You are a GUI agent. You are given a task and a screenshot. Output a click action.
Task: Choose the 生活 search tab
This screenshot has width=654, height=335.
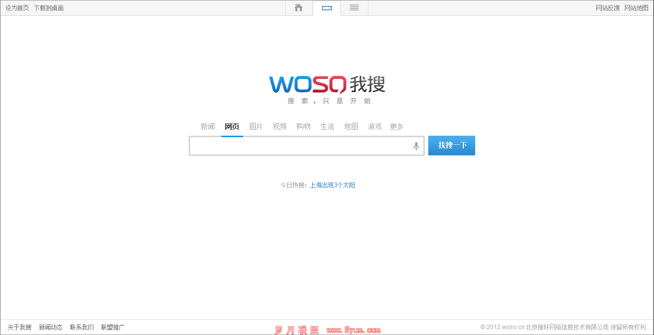(327, 127)
